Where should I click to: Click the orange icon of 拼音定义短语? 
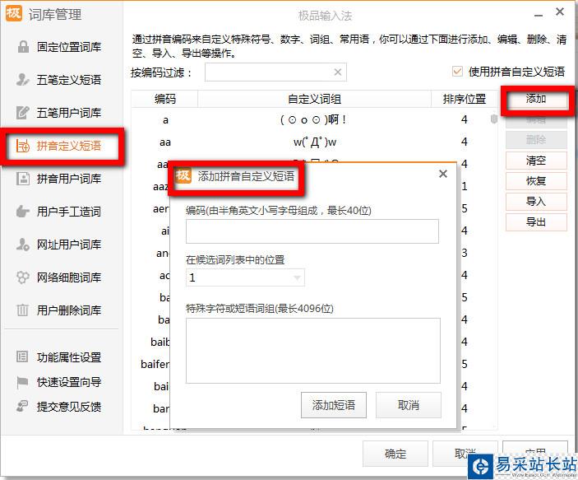22,146
